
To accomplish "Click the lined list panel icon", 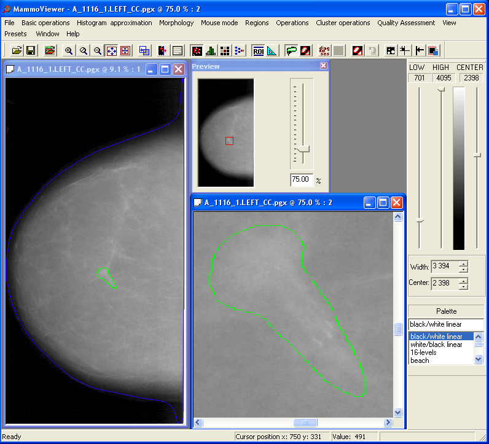I will (178, 50).
